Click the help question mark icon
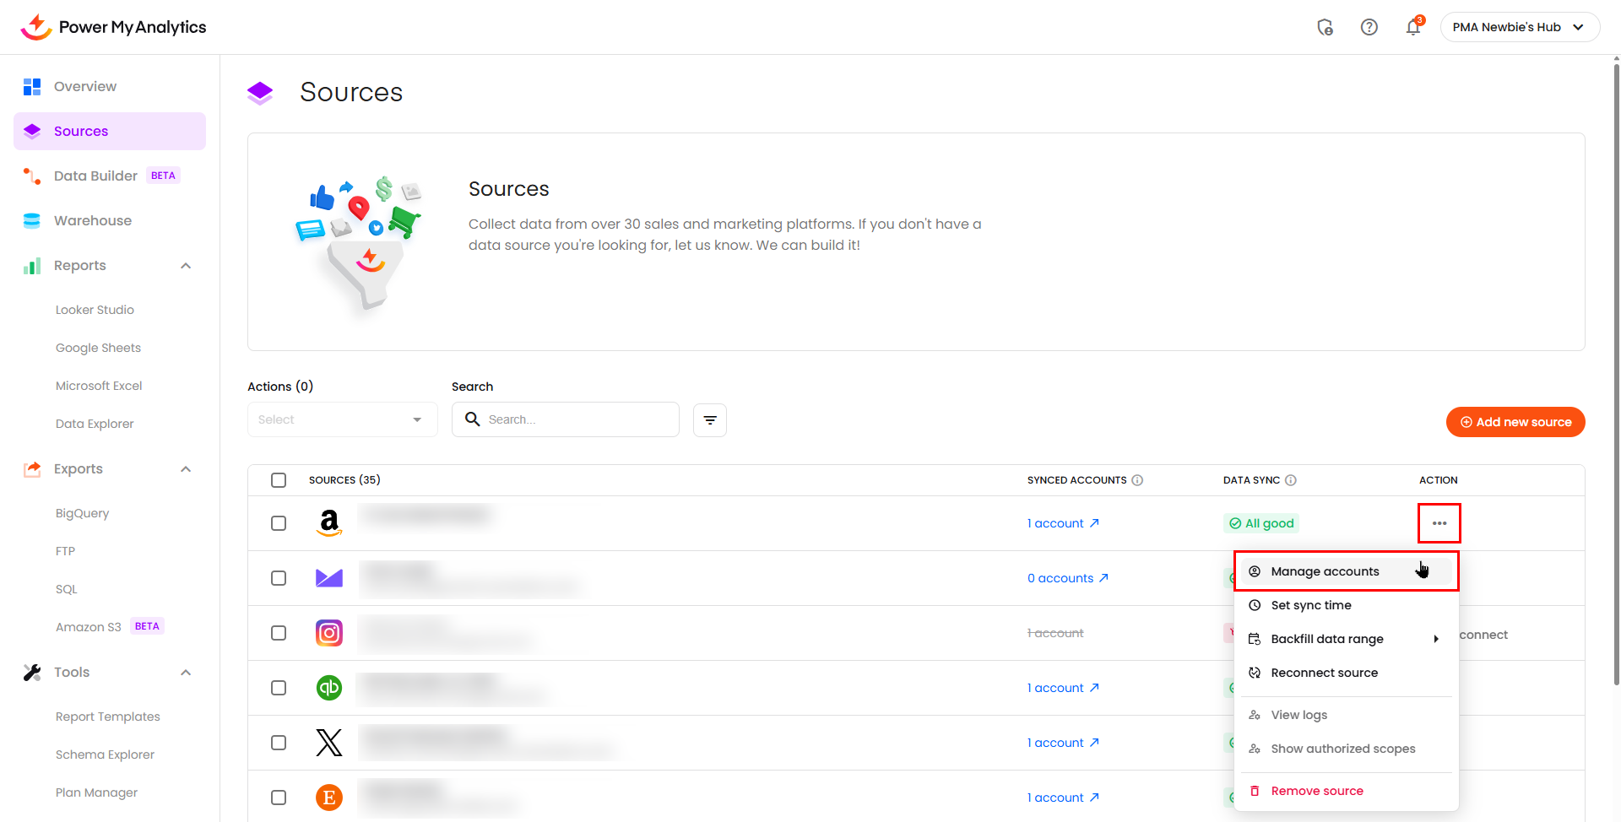The image size is (1621, 822). coord(1369,28)
